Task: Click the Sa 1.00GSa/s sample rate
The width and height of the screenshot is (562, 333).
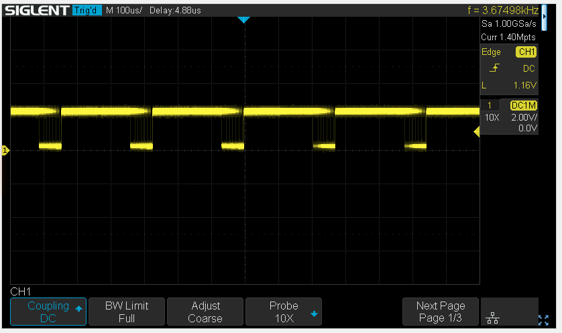Action: [x=508, y=23]
